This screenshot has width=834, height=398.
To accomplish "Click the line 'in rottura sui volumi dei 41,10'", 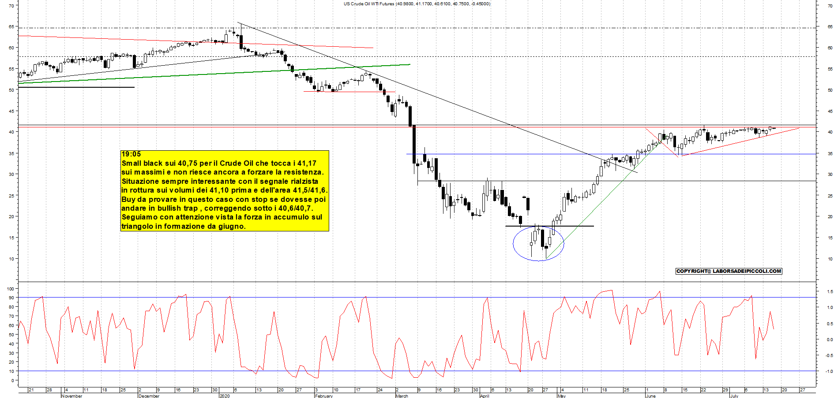I will pyautogui.click(x=225, y=190).
